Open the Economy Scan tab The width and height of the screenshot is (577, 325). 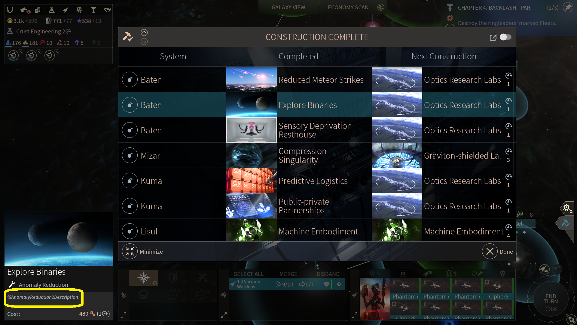[x=348, y=7]
